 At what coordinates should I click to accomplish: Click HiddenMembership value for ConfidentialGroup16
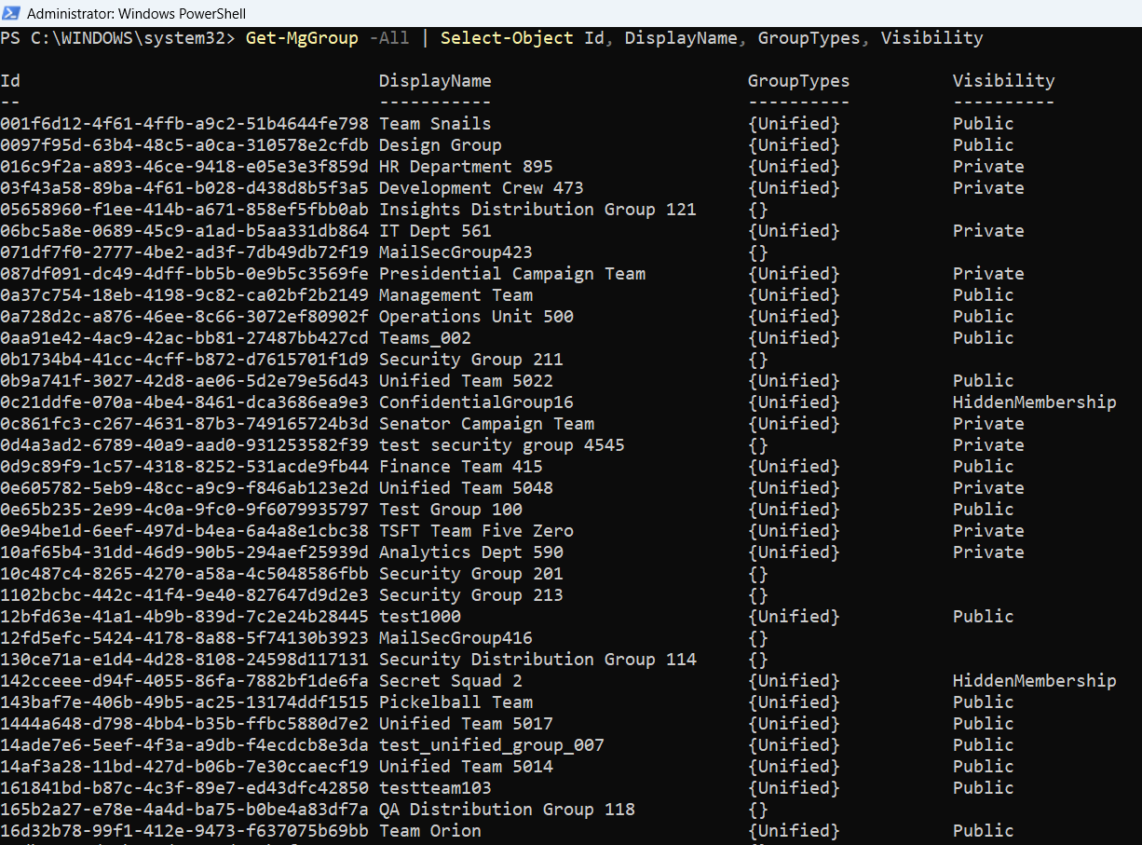(1034, 402)
